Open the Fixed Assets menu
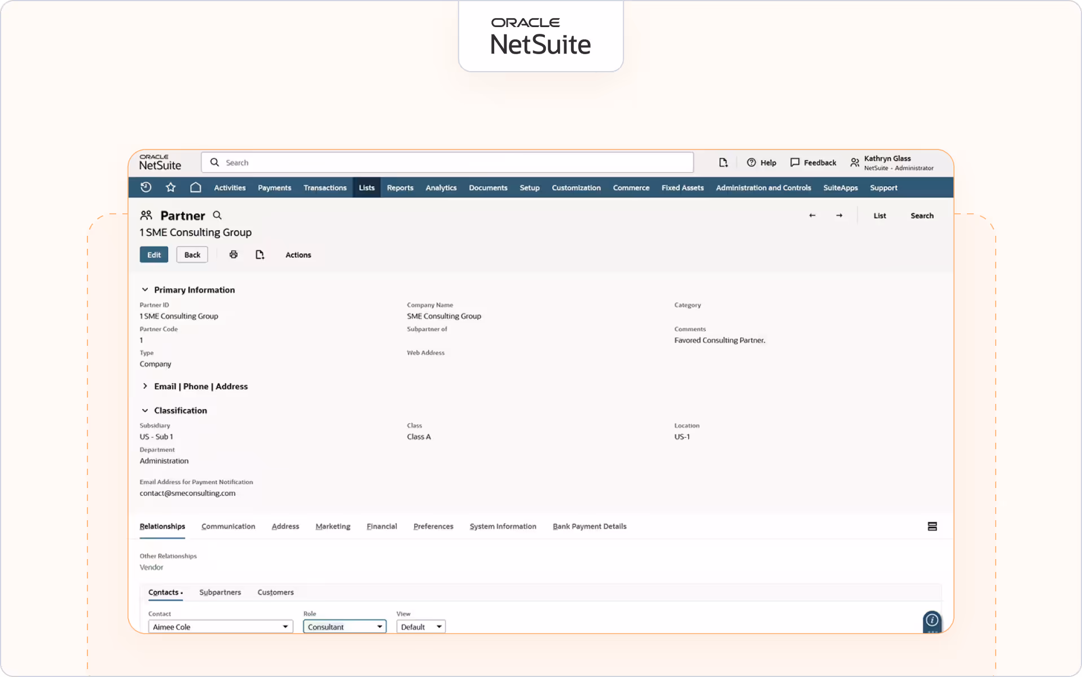 click(x=683, y=188)
